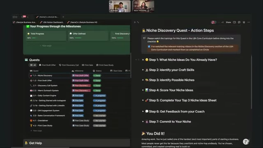Go to Lifestyle Business Aca... breadcrumb
The width and height of the screenshot is (263, 148).
coord(25,22)
